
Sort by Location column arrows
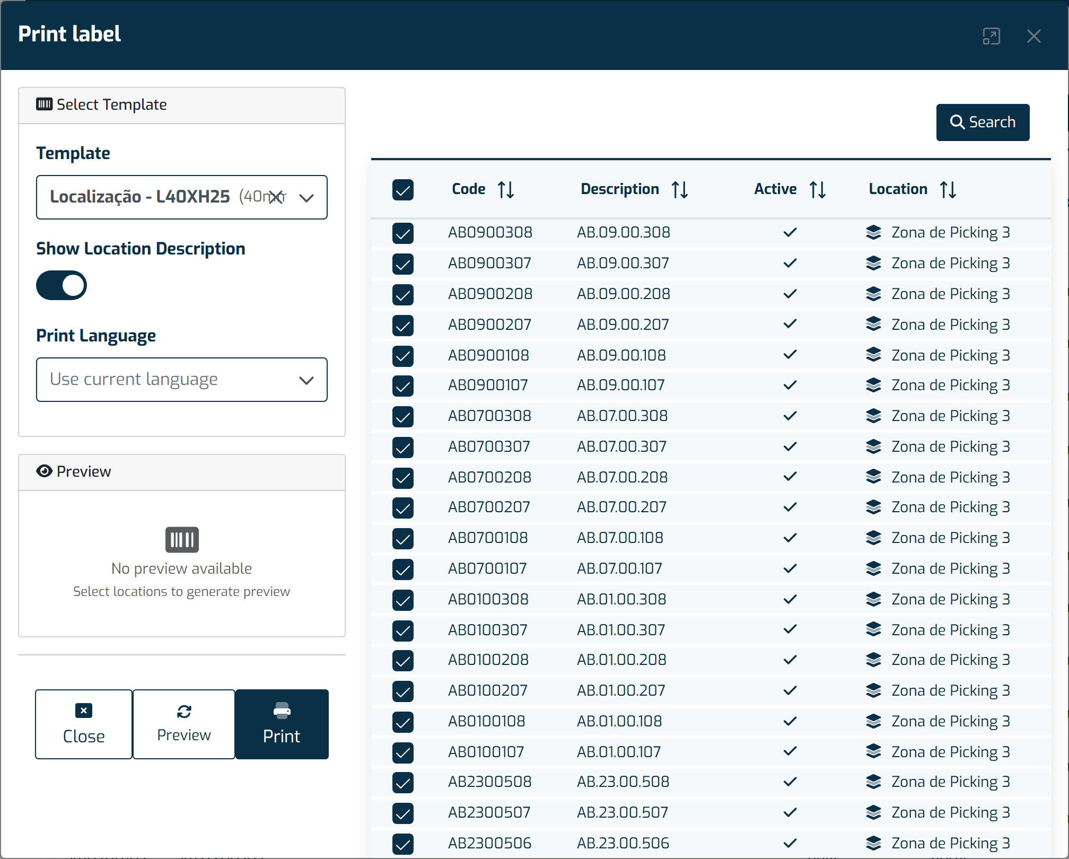coord(948,189)
